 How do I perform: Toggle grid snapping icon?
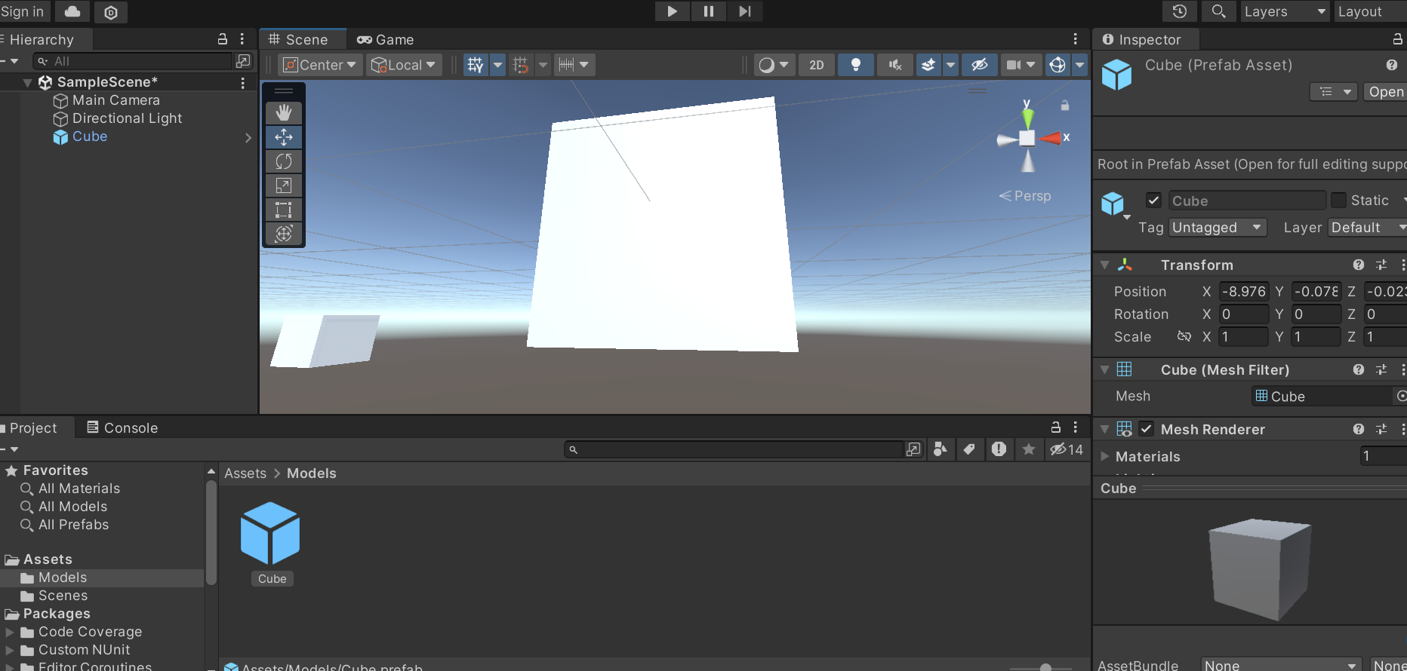(x=521, y=65)
